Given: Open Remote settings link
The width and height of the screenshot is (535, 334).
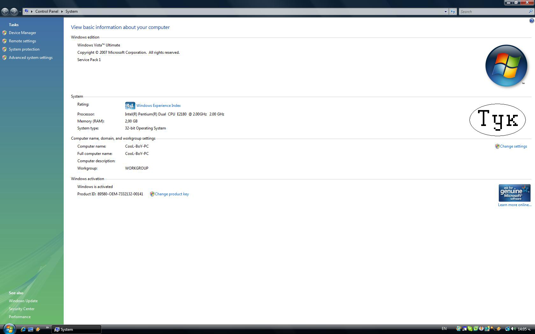Looking at the screenshot, I should tap(22, 41).
